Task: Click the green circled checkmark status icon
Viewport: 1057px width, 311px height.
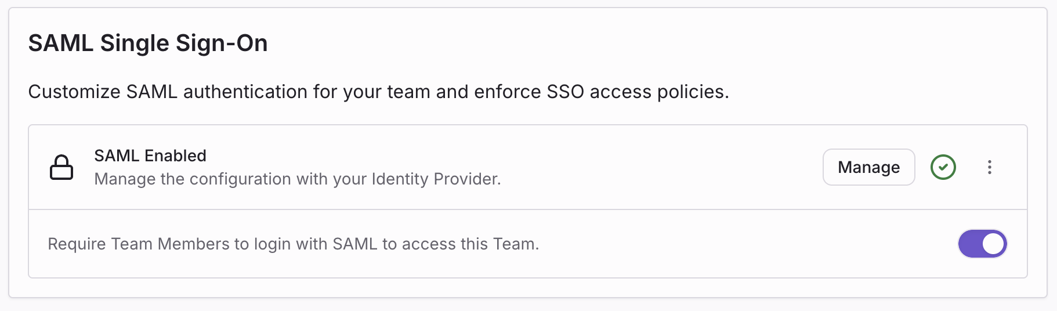Action: [x=943, y=167]
